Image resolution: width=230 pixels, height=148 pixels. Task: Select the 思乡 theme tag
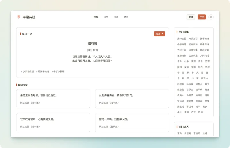coord(179,61)
